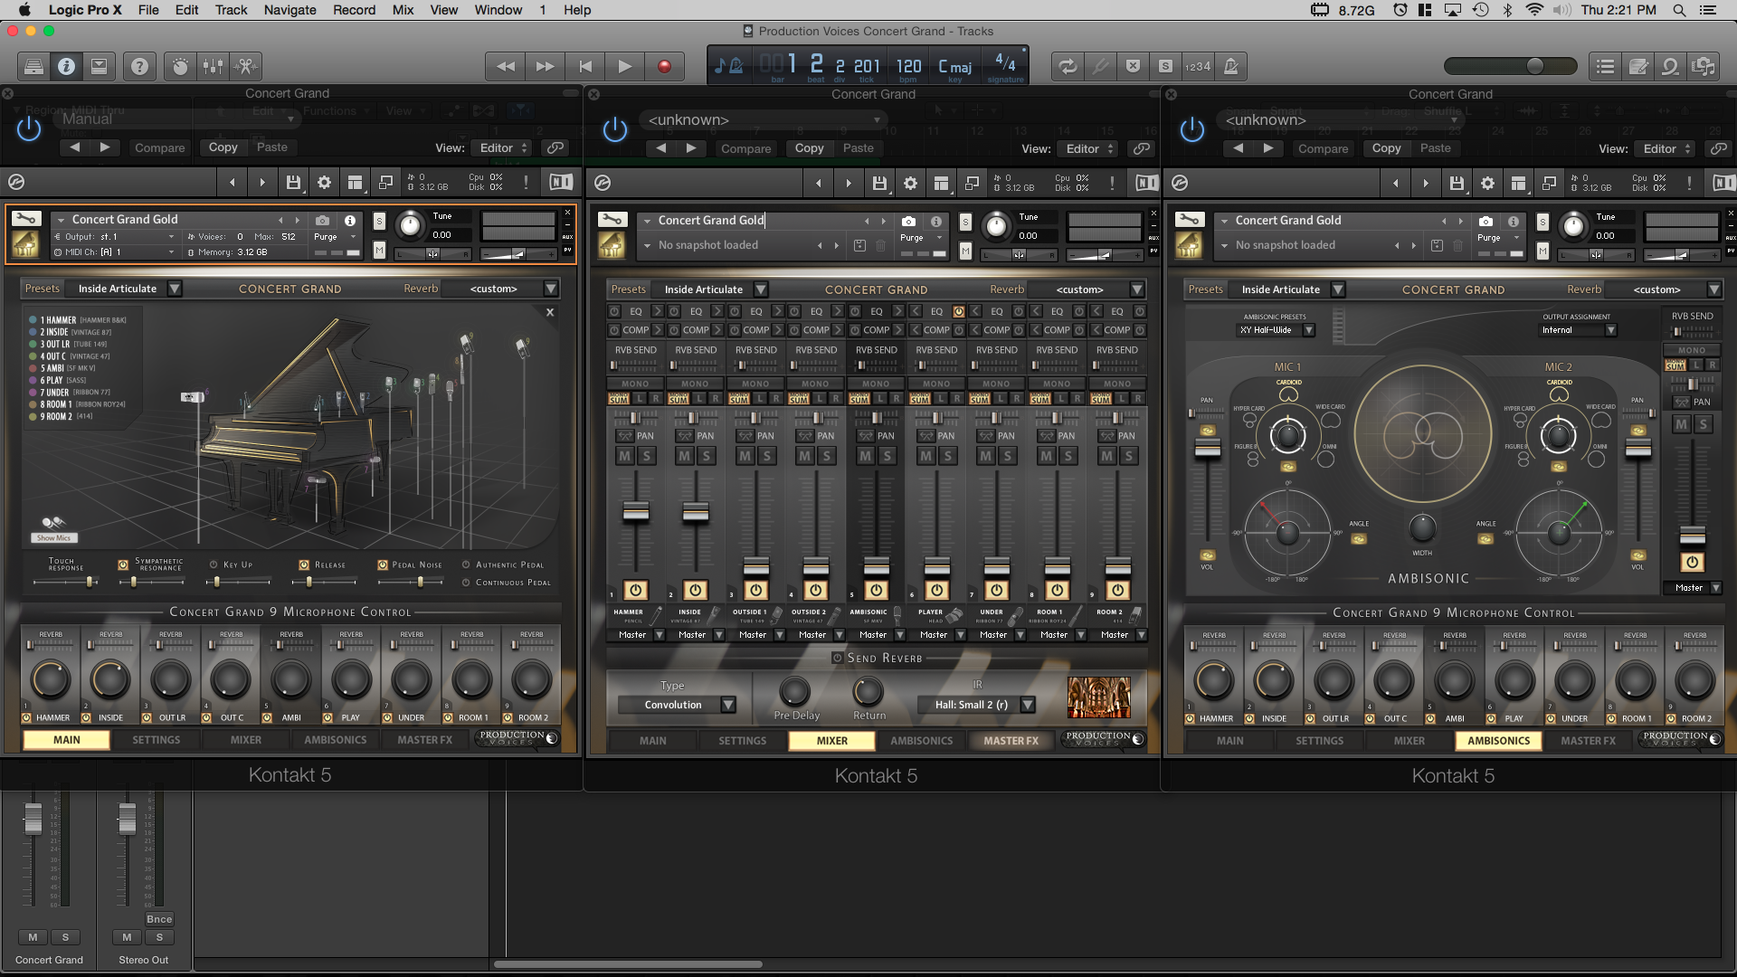The width and height of the screenshot is (1737, 977).
Task: Click Compare in the left plugin window
Action: coord(159,147)
